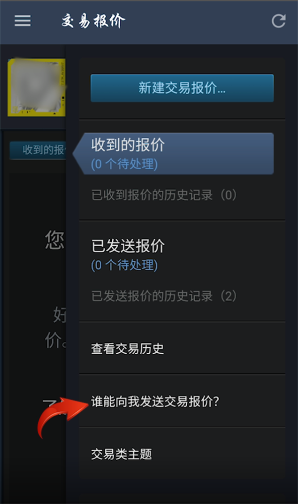Select the 已发送报价 menu heading

tap(128, 246)
